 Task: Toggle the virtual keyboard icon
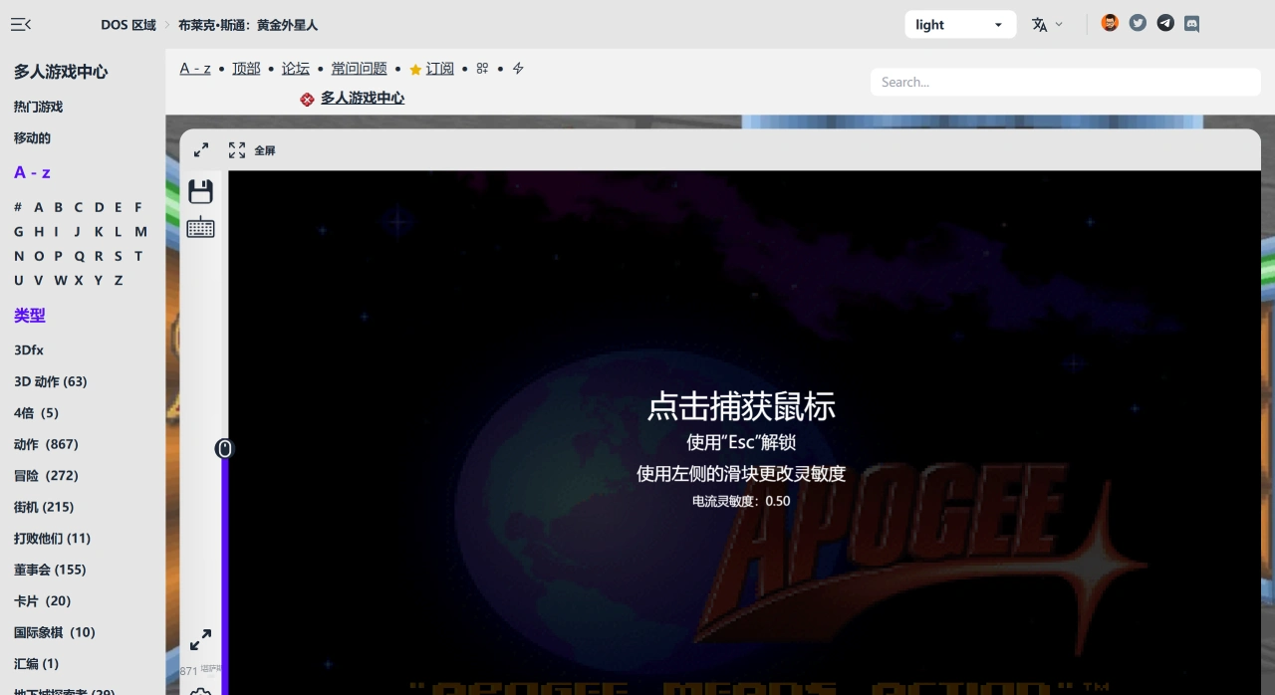pyautogui.click(x=200, y=228)
